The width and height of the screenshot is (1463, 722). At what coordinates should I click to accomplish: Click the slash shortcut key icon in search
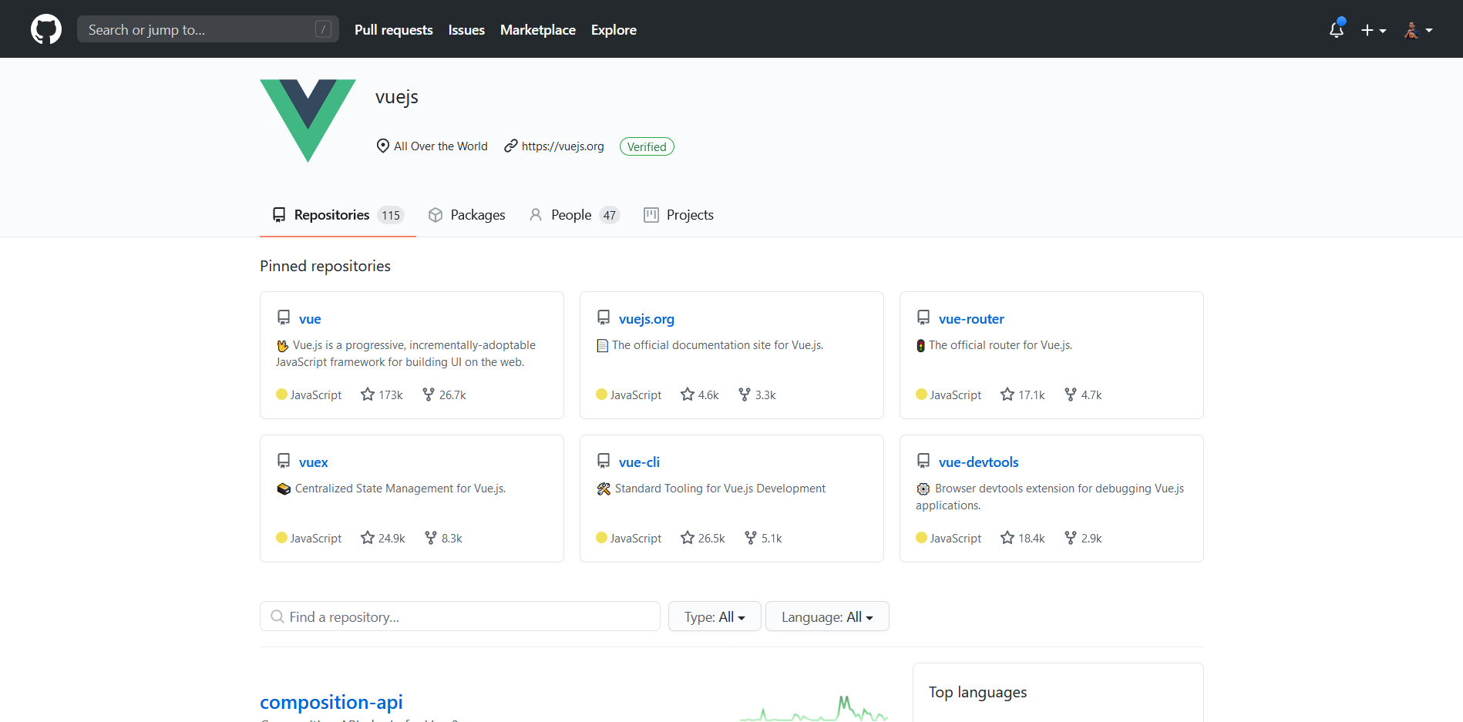324,29
